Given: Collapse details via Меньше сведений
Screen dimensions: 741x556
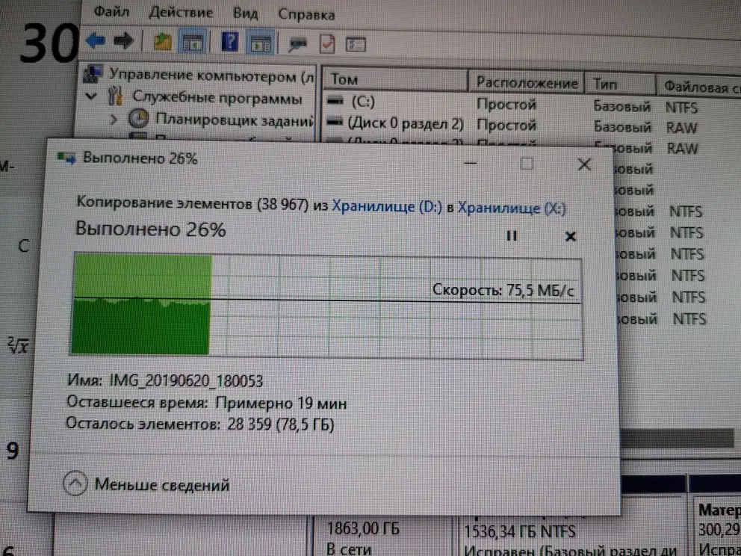Looking at the screenshot, I should [146, 484].
